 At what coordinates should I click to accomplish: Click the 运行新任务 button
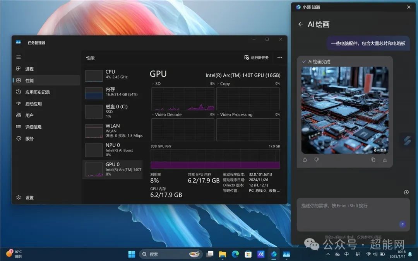(x=256, y=58)
